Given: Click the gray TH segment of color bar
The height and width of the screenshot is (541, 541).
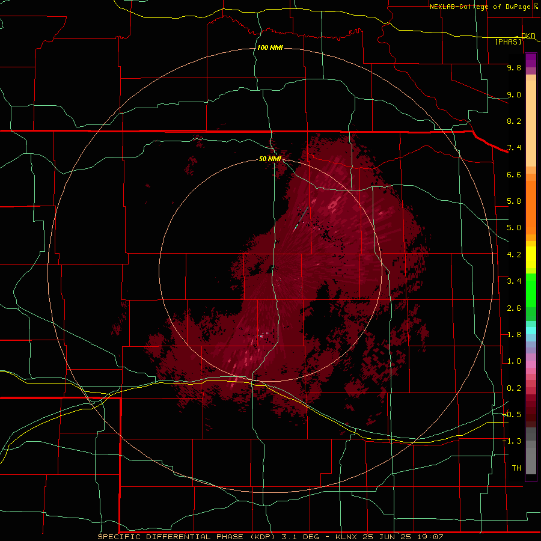Looking at the screenshot, I should pos(531,459).
